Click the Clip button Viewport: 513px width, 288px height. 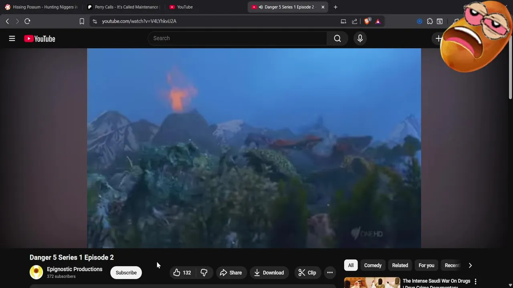pos(307,273)
